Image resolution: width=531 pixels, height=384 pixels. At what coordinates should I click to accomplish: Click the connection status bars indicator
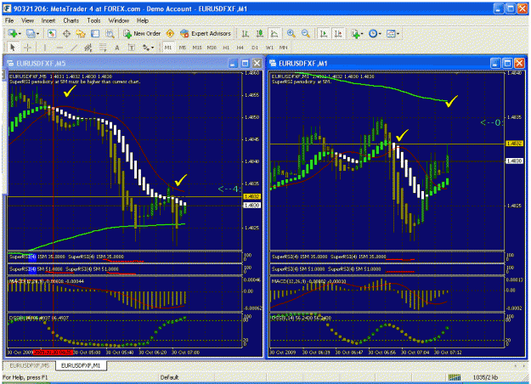click(455, 377)
